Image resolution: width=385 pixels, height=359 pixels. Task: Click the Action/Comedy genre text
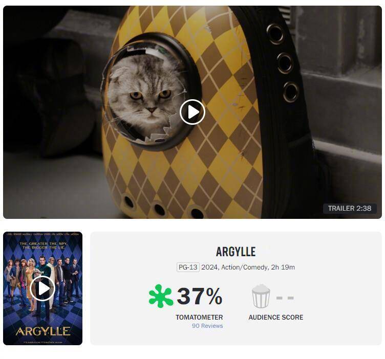[x=244, y=267]
